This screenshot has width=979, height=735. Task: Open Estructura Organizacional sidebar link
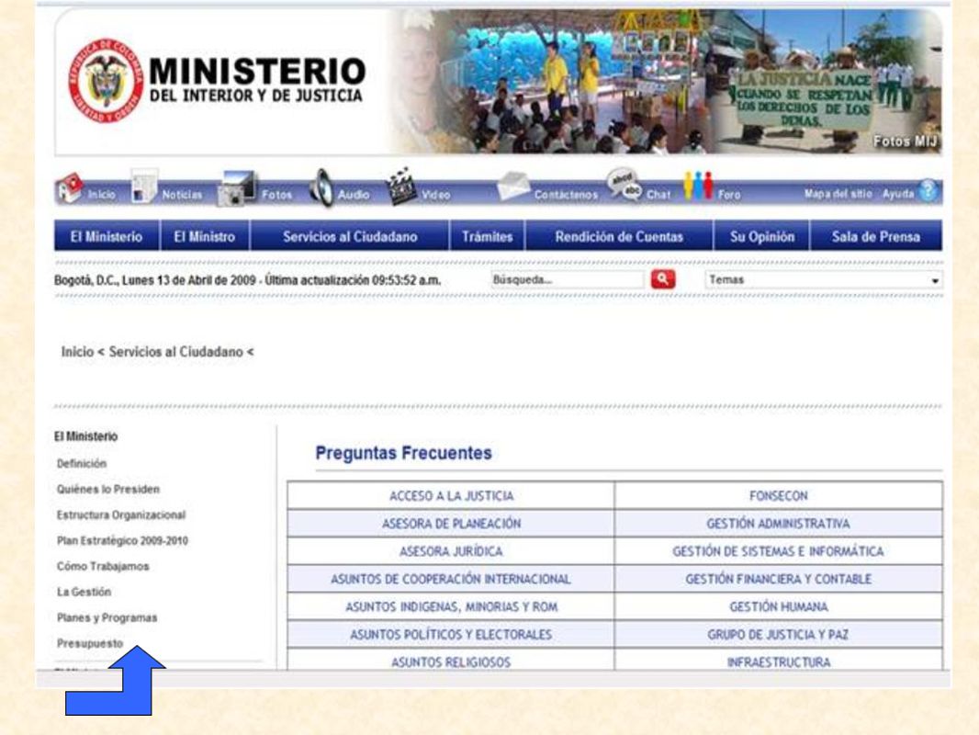(x=121, y=514)
